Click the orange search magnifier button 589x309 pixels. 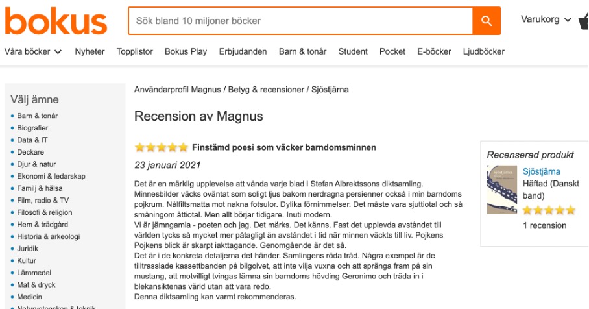(x=487, y=21)
